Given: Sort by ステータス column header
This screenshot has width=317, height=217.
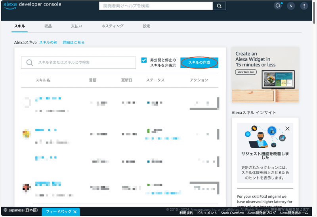Looking at the screenshot, I should pos(155,80).
